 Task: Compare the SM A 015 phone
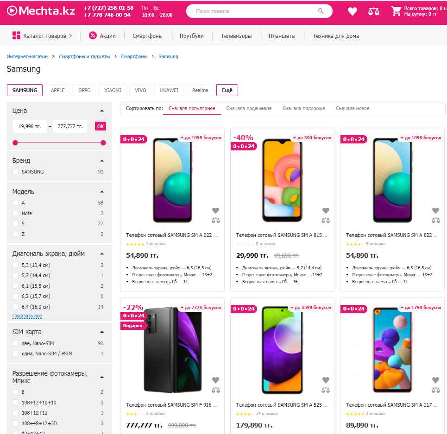click(x=326, y=220)
